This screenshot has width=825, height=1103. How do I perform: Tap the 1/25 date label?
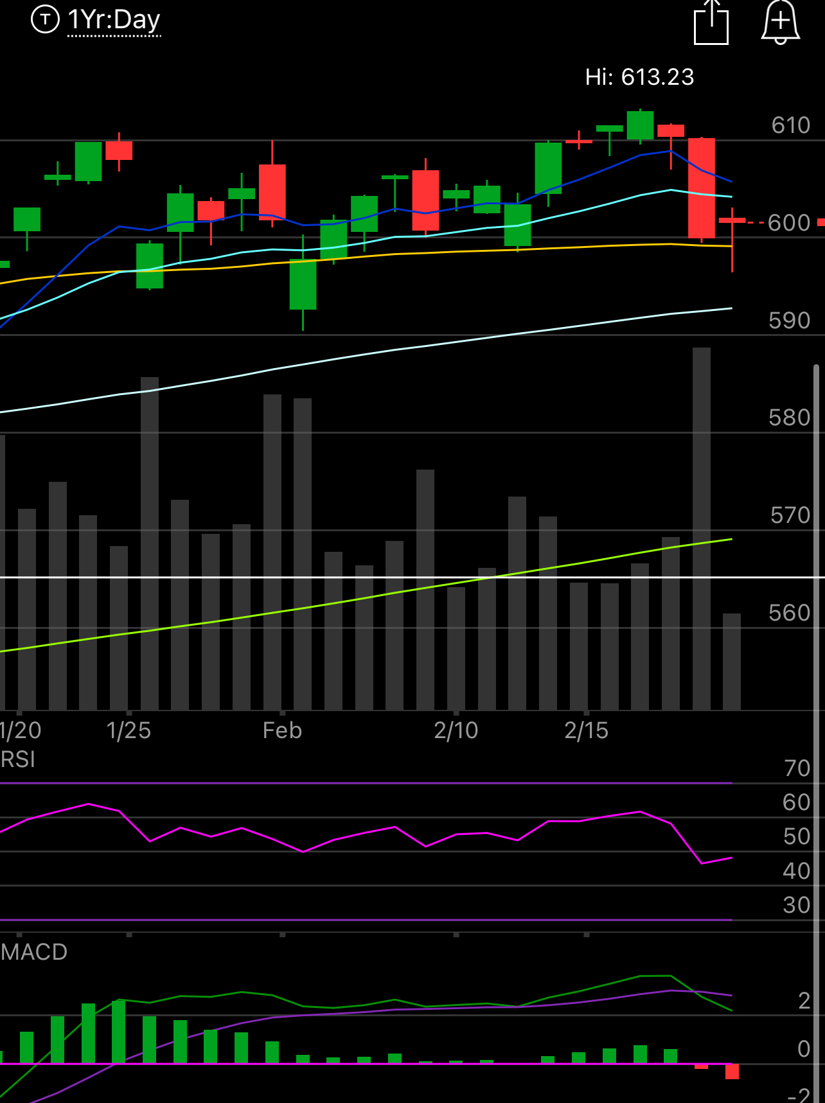click(x=129, y=730)
